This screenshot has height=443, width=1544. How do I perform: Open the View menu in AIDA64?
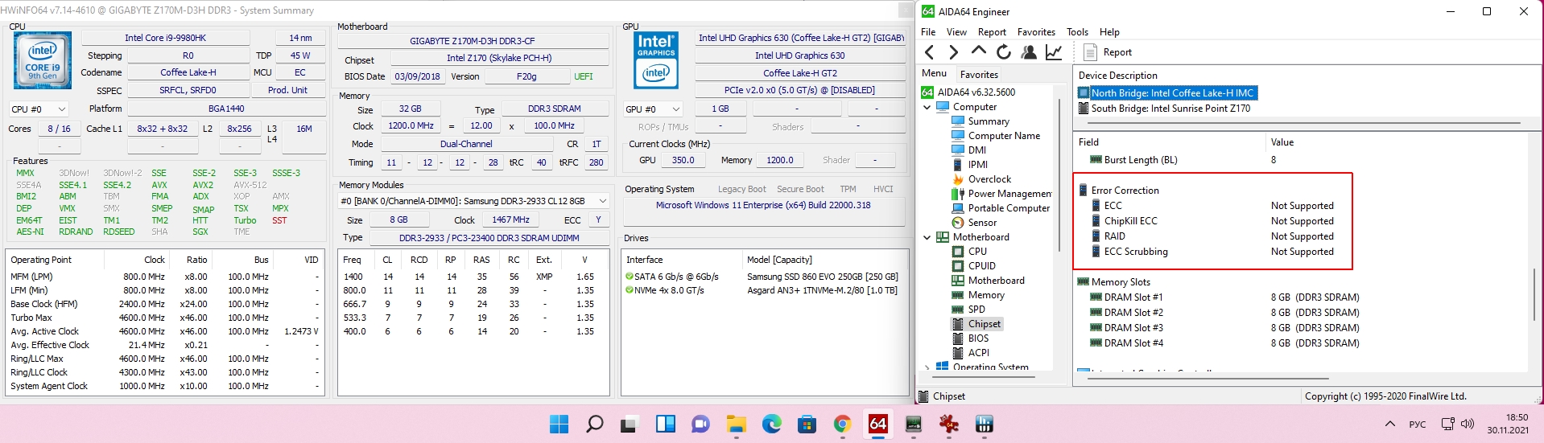pos(956,32)
